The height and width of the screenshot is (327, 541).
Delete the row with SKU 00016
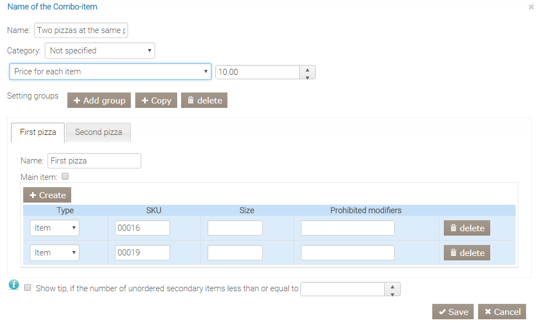click(466, 228)
